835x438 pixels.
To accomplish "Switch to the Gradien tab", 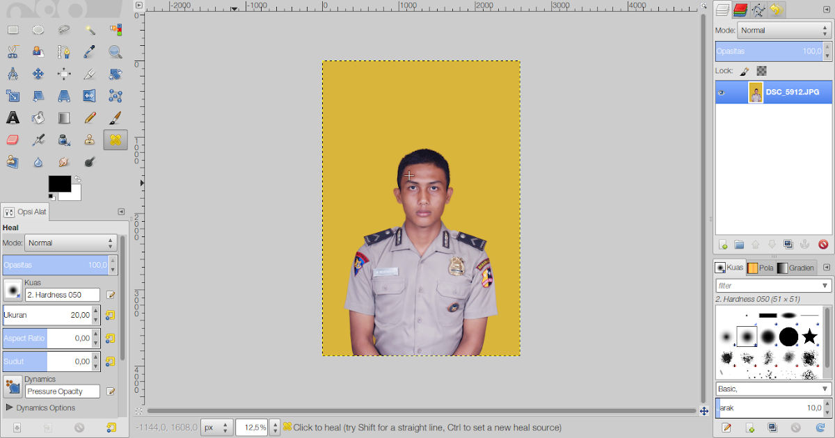I will [x=796, y=268].
